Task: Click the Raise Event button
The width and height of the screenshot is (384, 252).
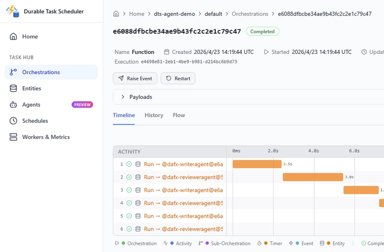Action: [135, 78]
